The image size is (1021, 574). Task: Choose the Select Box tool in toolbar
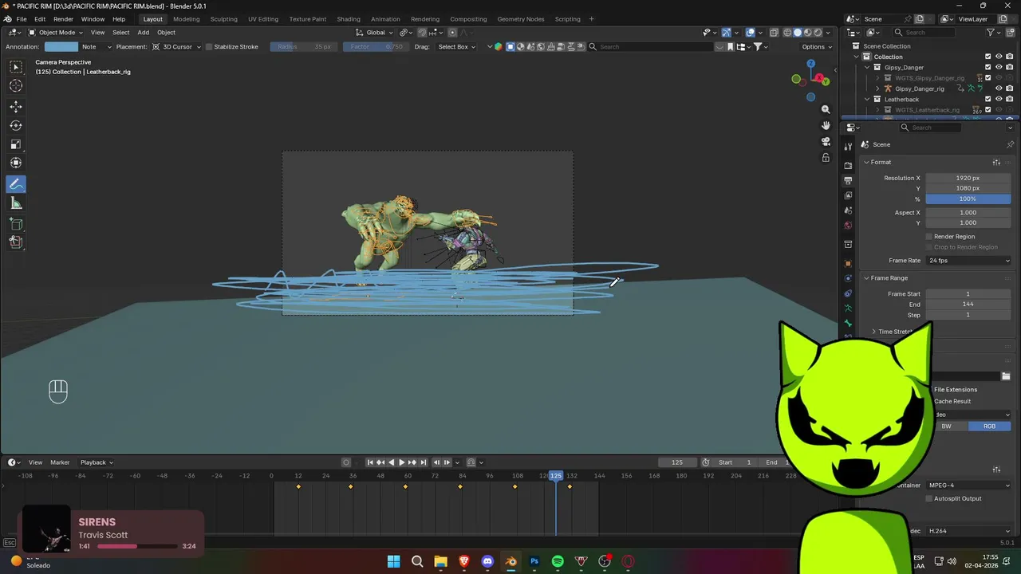[16, 67]
